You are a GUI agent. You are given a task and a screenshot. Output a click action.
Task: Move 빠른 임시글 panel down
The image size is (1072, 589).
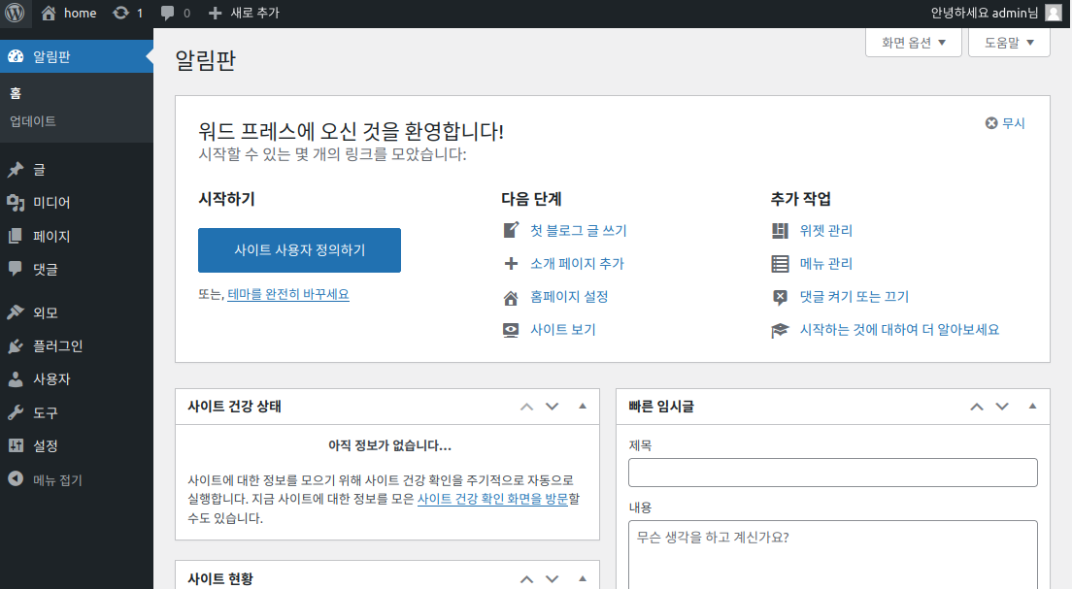1002,407
